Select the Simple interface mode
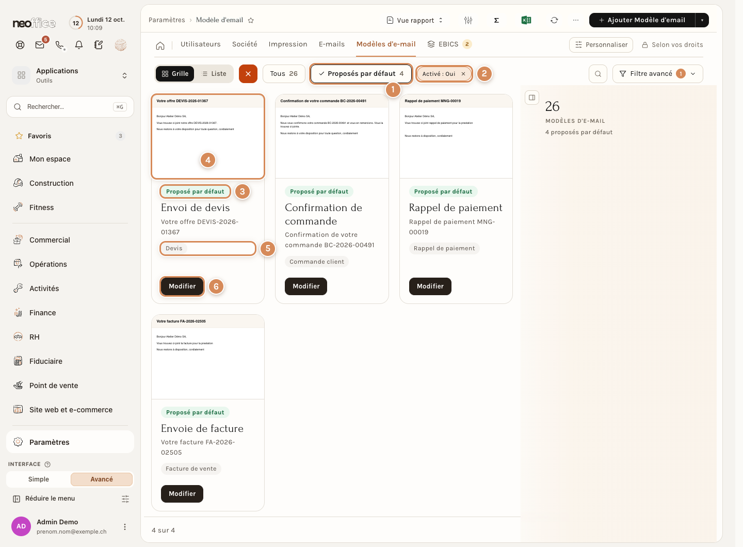Screen dimensions: 743x547 [39, 479]
